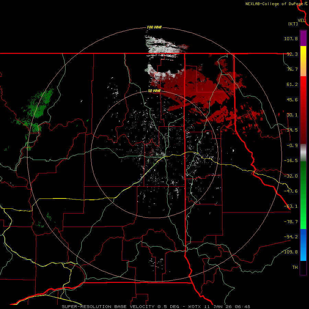Image resolution: width=309 pixels, height=309 pixels.
Task: Click the VEL legend title
Action: point(301,20)
